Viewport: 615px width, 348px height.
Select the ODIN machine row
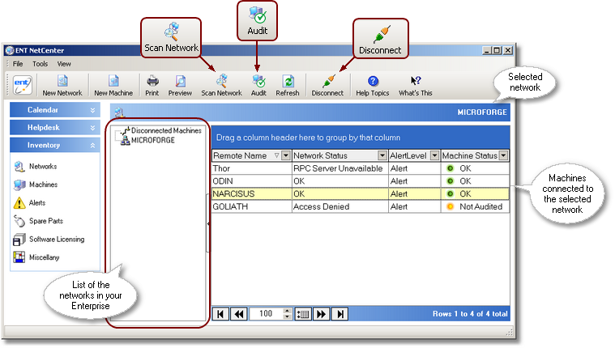[x=361, y=181]
